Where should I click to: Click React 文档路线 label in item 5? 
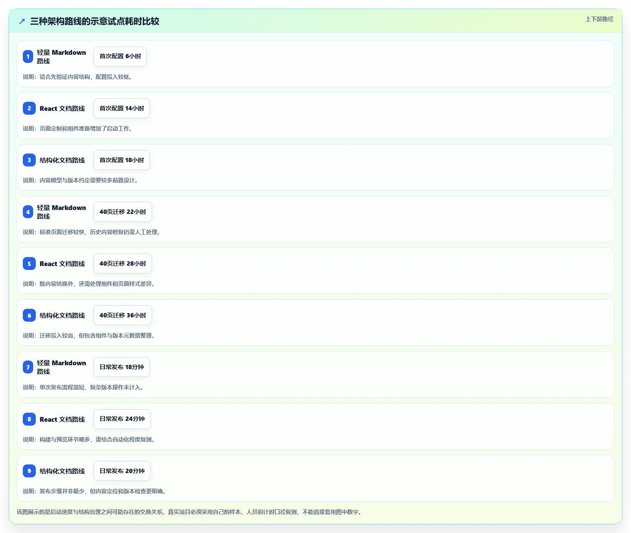[x=62, y=263]
